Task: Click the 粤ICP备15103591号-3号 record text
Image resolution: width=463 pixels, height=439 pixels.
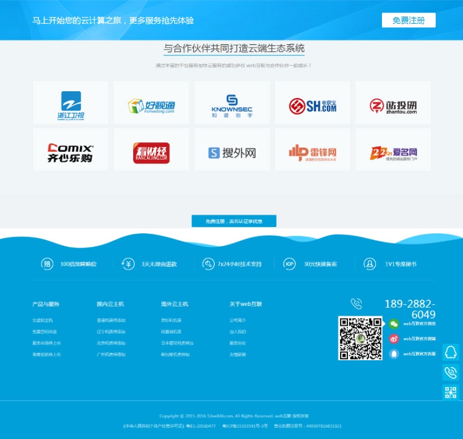Action: click(245, 426)
